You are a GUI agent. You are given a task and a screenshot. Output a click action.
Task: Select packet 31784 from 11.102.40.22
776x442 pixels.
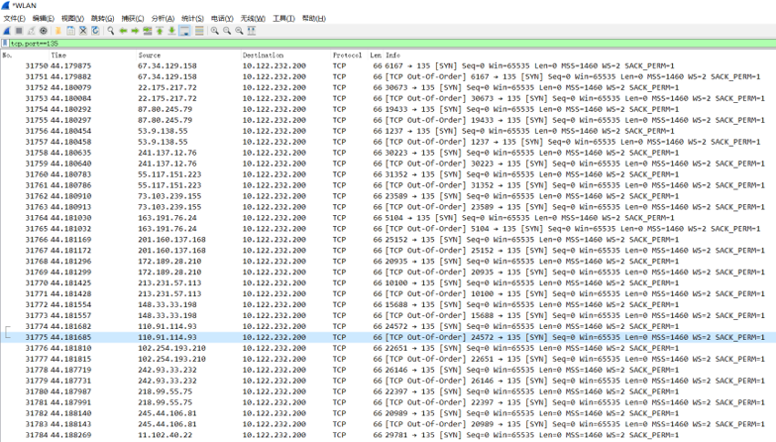(388, 435)
